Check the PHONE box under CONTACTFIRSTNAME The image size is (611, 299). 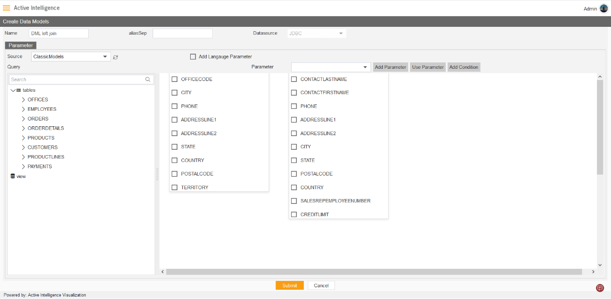[294, 106]
